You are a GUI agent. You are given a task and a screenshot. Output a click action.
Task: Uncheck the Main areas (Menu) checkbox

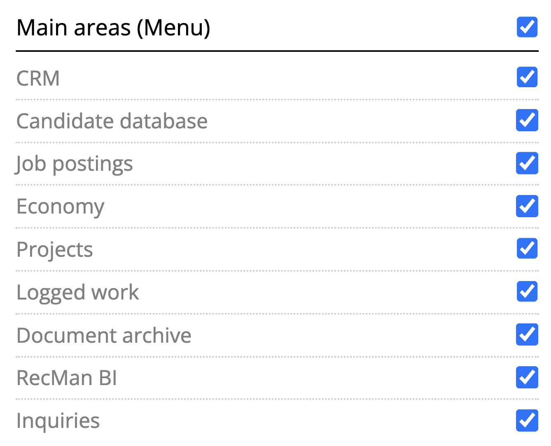(527, 27)
